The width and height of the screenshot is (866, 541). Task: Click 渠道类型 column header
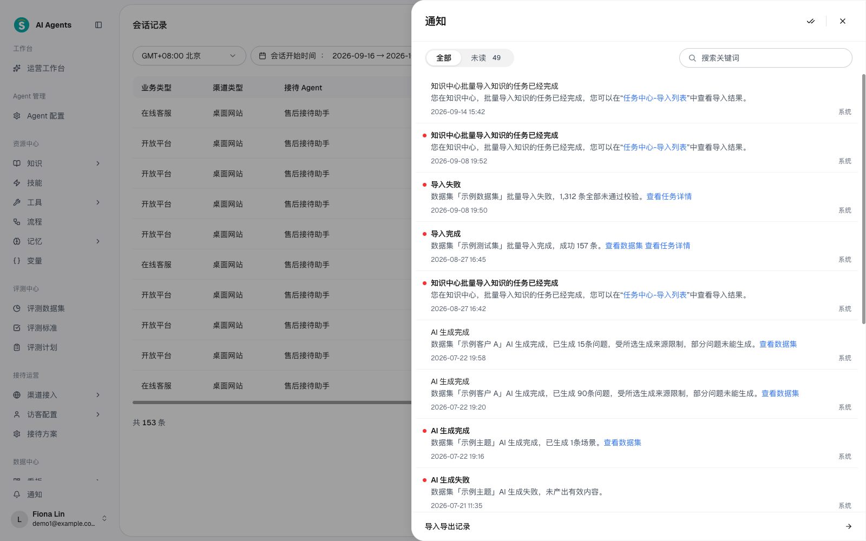click(x=228, y=88)
